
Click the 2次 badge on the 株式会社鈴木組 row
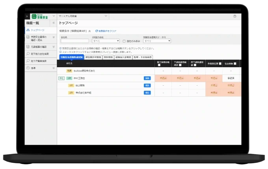(71, 93)
